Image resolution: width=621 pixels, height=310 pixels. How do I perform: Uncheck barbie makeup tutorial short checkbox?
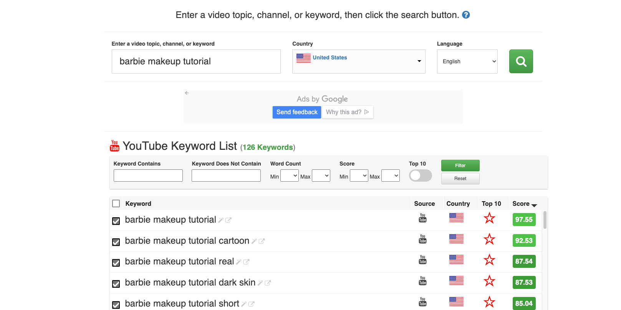(116, 305)
